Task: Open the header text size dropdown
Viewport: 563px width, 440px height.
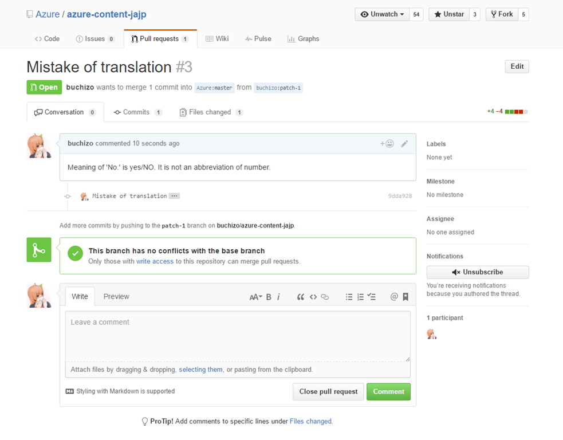Action: coord(255,297)
